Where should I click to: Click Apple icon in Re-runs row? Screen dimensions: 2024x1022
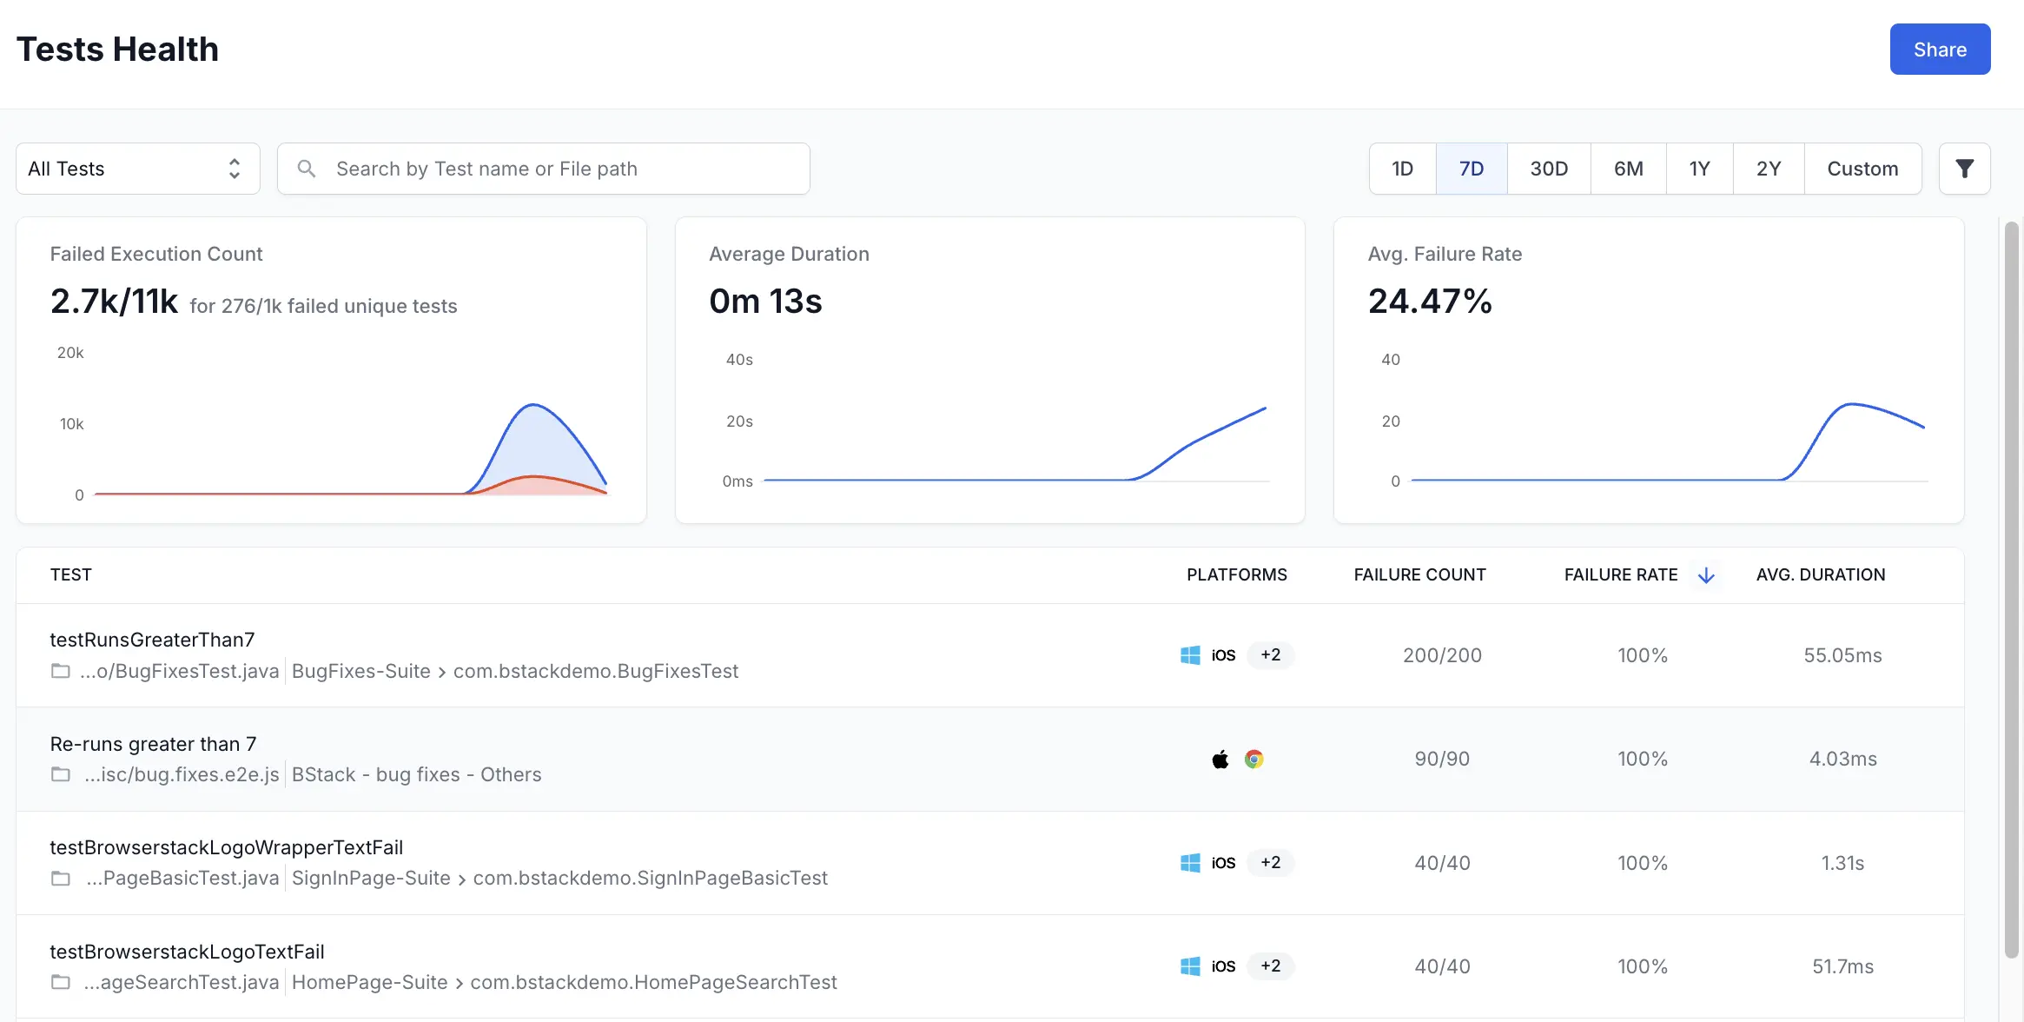coord(1220,760)
